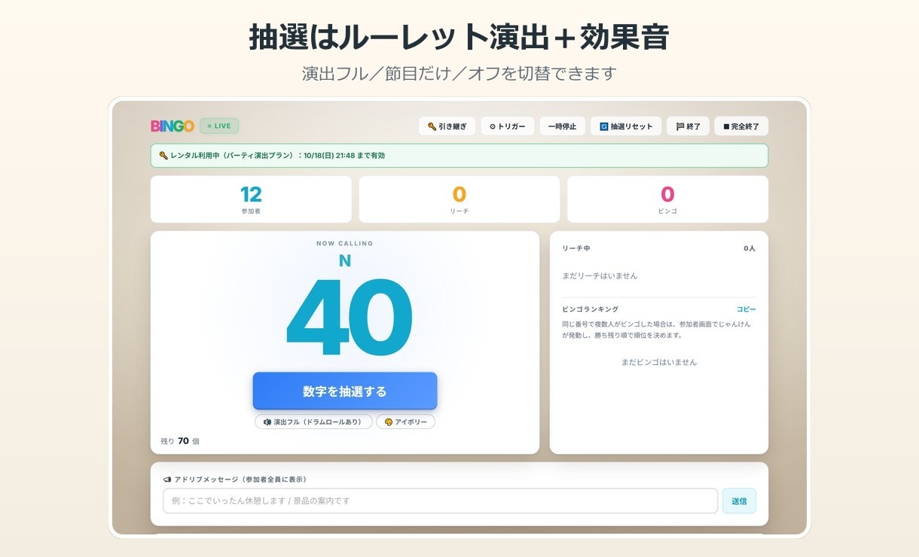The height and width of the screenshot is (557, 919).
Task: Open the トリガー settings button
Action: (507, 126)
